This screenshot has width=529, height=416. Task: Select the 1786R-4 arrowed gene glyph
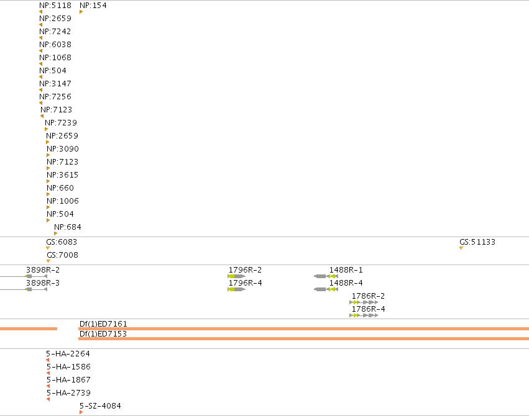pos(364,315)
